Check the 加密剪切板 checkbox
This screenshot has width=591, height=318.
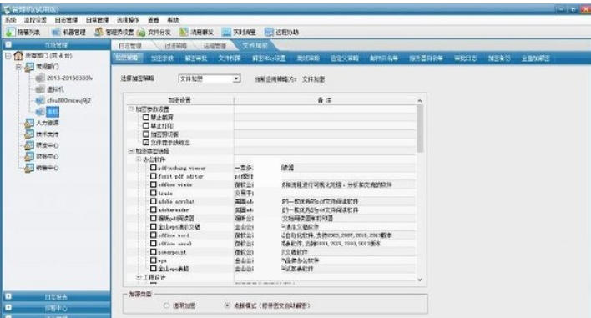pyautogui.click(x=146, y=134)
